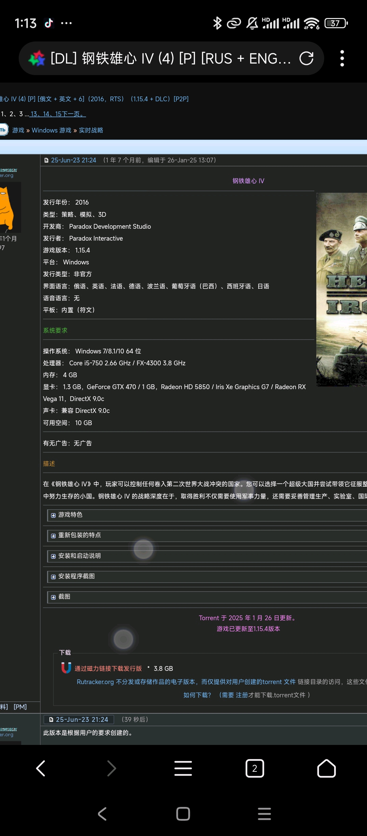
Task: Click the second post date 25-Jun-23 21:24
Action: point(82,720)
